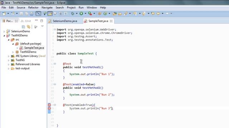The height and width of the screenshot is (128, 229).
Task: Toggle Link with Editor in Package Explorer
Action: click(x=29, y=27)
